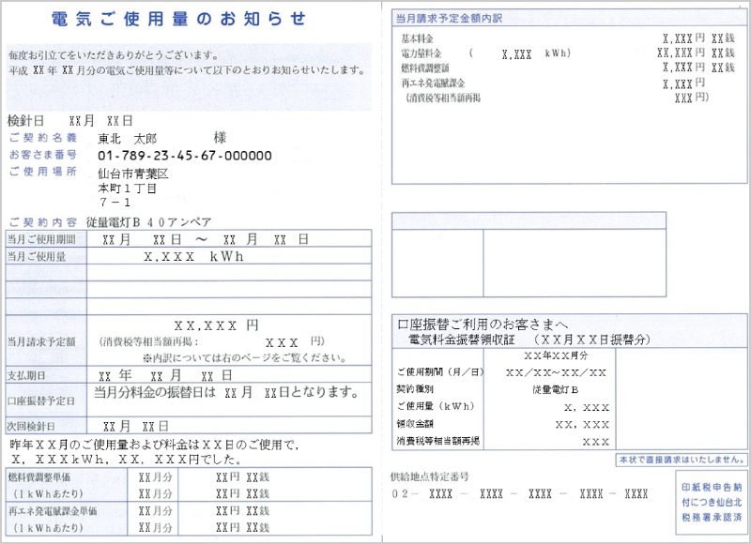Click the contract name 東北 太郎
Screen dimensions: 751x544
(128, 139)
